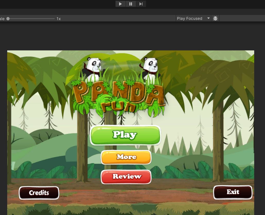Pause the editor using the Pause button
This screenshot has height=215, width=265.
coord(131,4)
